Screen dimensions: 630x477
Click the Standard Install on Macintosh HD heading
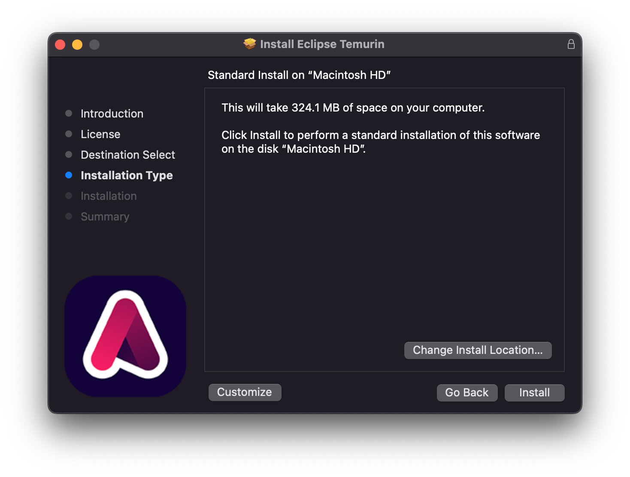[299, 75]
